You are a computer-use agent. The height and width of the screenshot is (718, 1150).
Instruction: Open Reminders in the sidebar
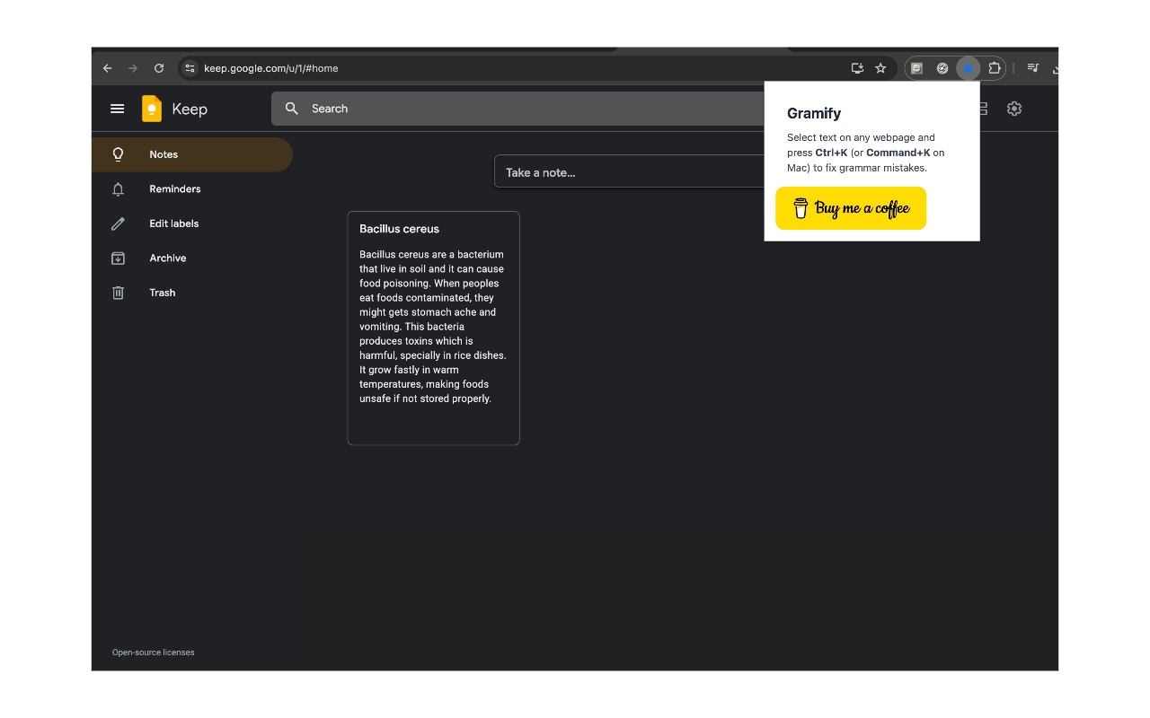192,189
